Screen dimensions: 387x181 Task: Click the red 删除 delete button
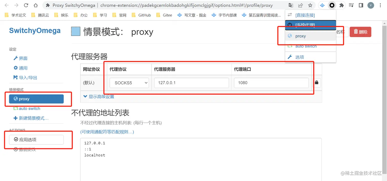[360, 32]
